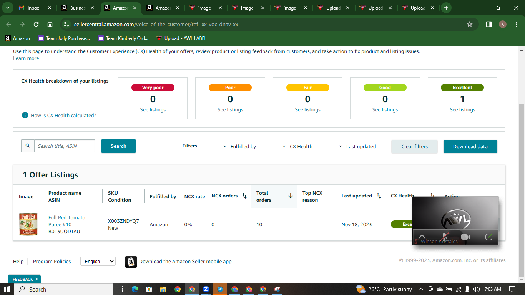Open the volume control in system tray
The height and width of the screenshot is (295, 525).
click(477, 289)
